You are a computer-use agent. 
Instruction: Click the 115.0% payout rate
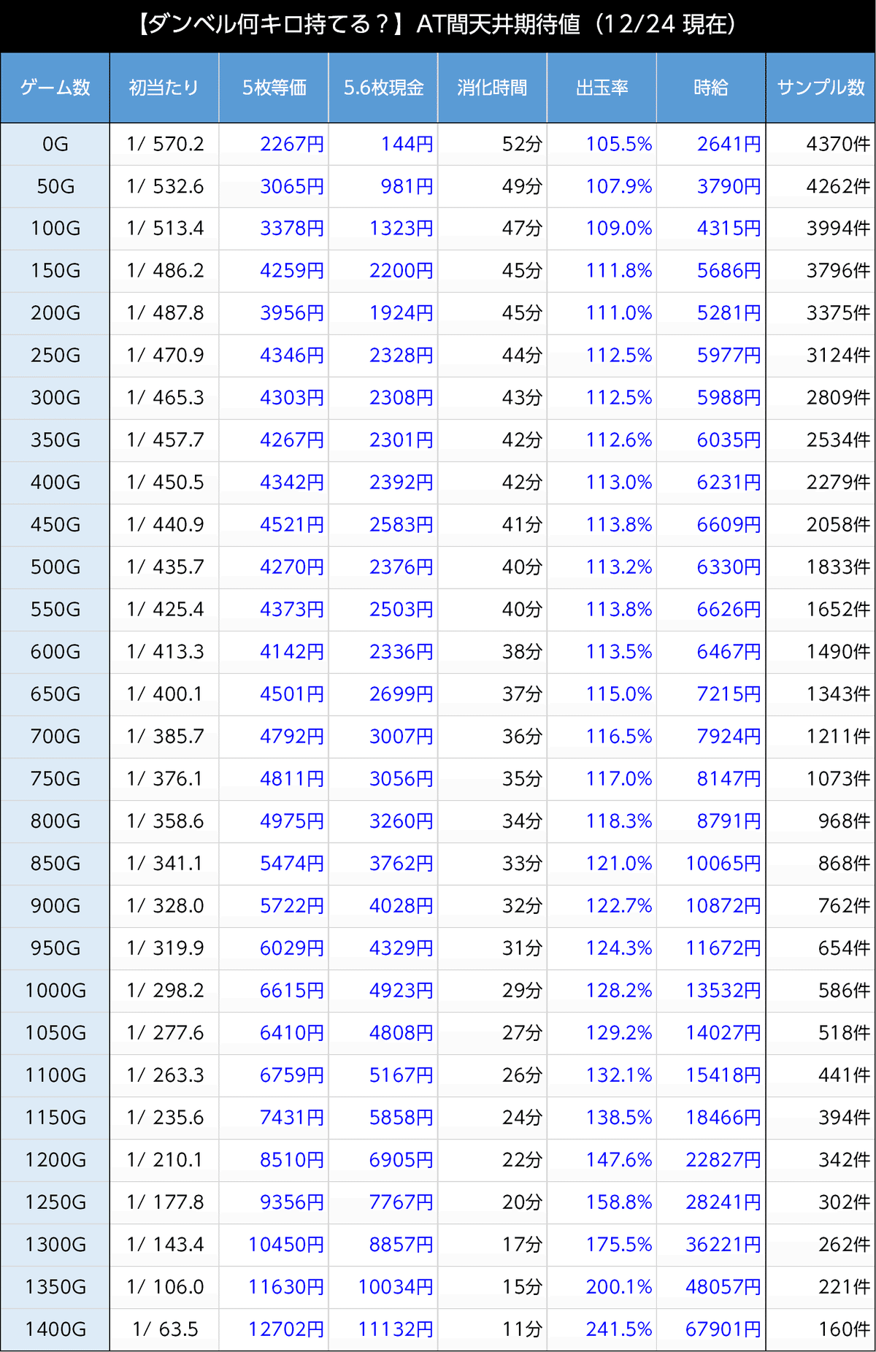tap(619, 695)
